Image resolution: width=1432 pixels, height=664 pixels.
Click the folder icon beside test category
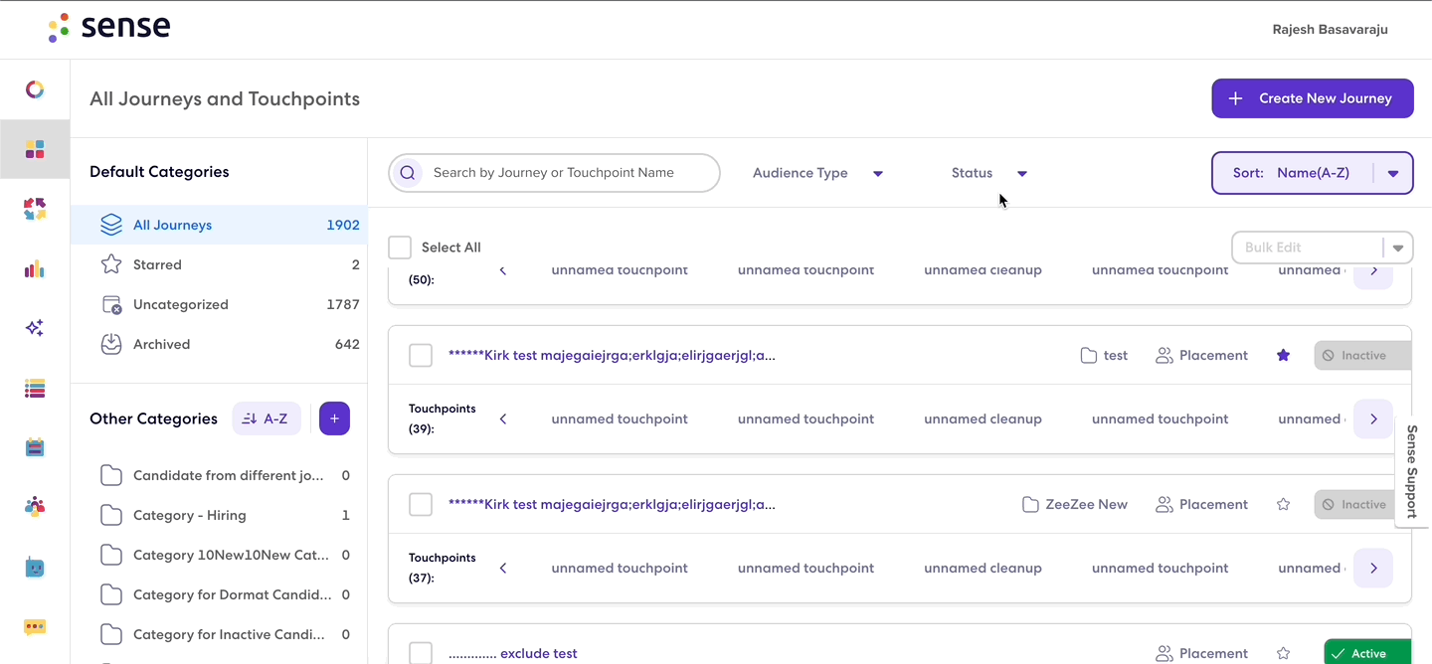tap(1089, 355)
